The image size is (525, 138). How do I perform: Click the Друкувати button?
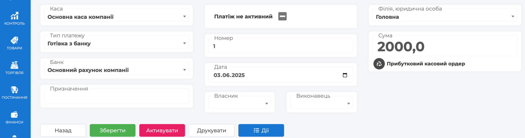(x=212, y=130)
